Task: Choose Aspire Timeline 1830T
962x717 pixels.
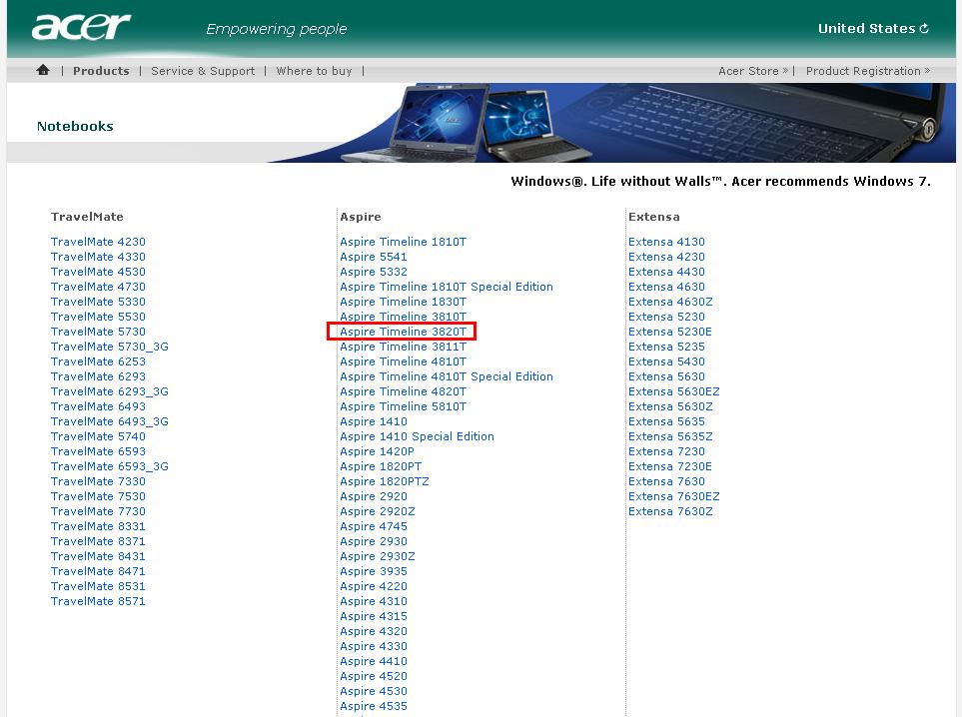Action: click(404, 302)
